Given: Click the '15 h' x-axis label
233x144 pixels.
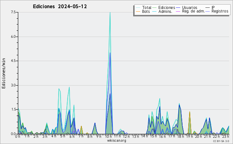Looking at the screenshot, I should pos(153,136).
